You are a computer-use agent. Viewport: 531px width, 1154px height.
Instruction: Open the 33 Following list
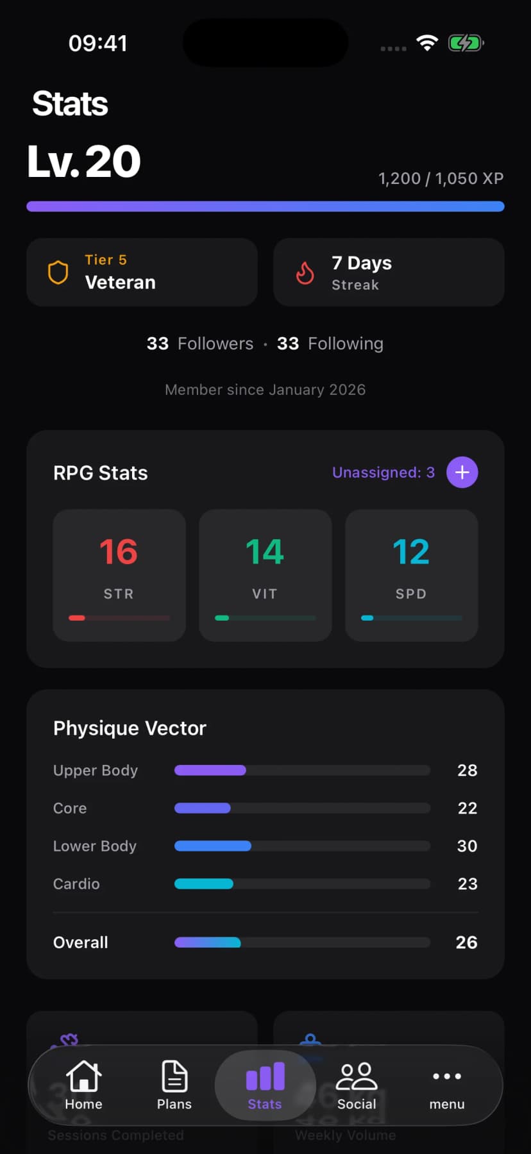pos(330,343)
